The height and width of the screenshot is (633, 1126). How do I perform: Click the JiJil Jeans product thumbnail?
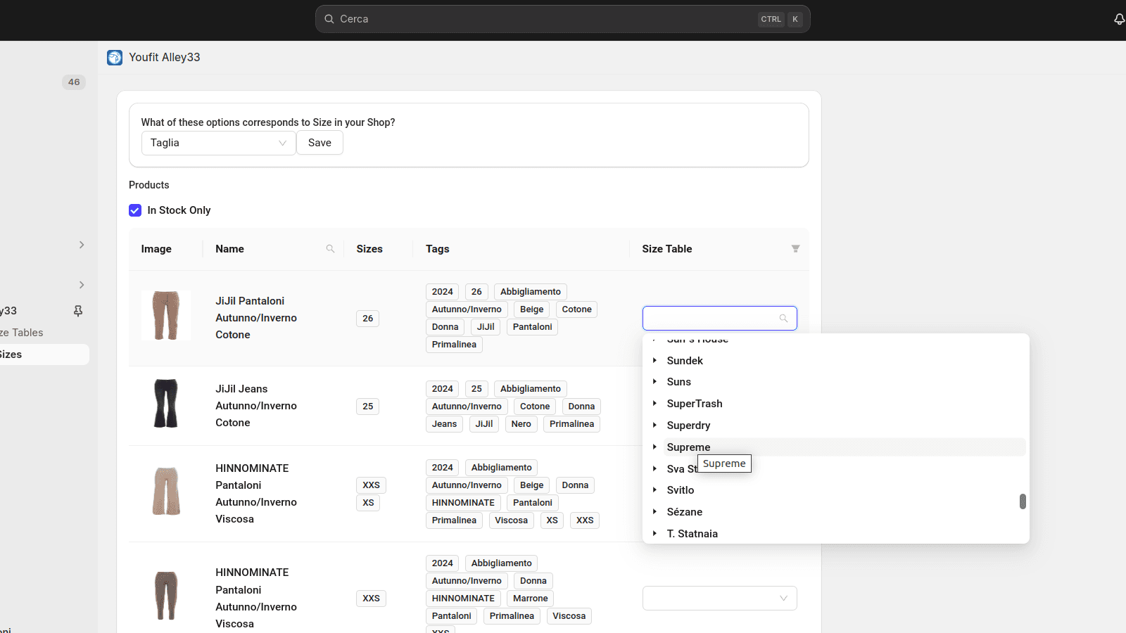point(166,404)
